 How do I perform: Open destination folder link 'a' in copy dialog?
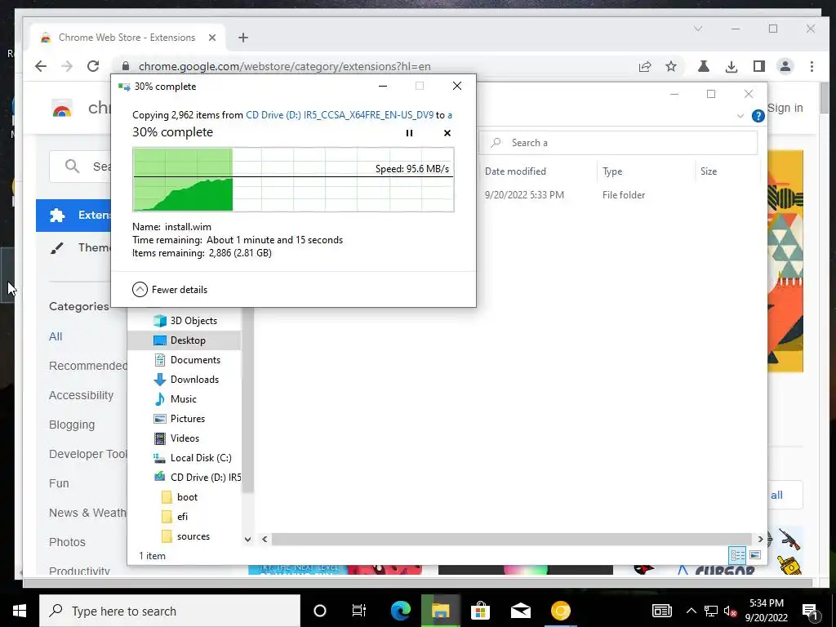[x=450, y=114]
